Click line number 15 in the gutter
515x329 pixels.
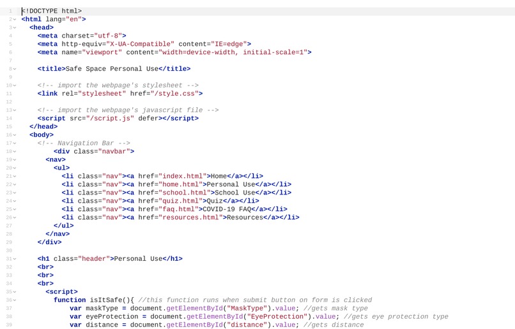tap(9, 126)
